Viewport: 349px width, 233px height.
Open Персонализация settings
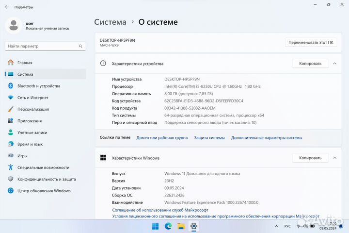45,109
